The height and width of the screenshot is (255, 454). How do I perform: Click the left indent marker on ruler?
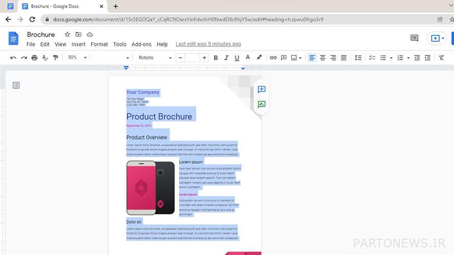tap(126, 68)
